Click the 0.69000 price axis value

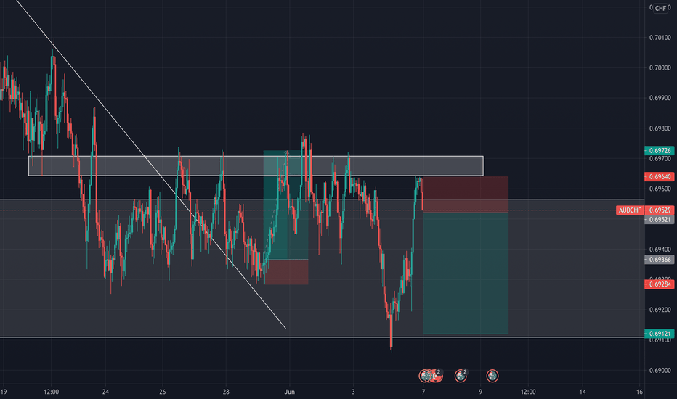[x=660, y=370]
